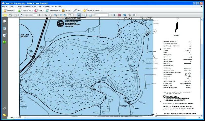Select the Hand tool

[x=50, y=15]
